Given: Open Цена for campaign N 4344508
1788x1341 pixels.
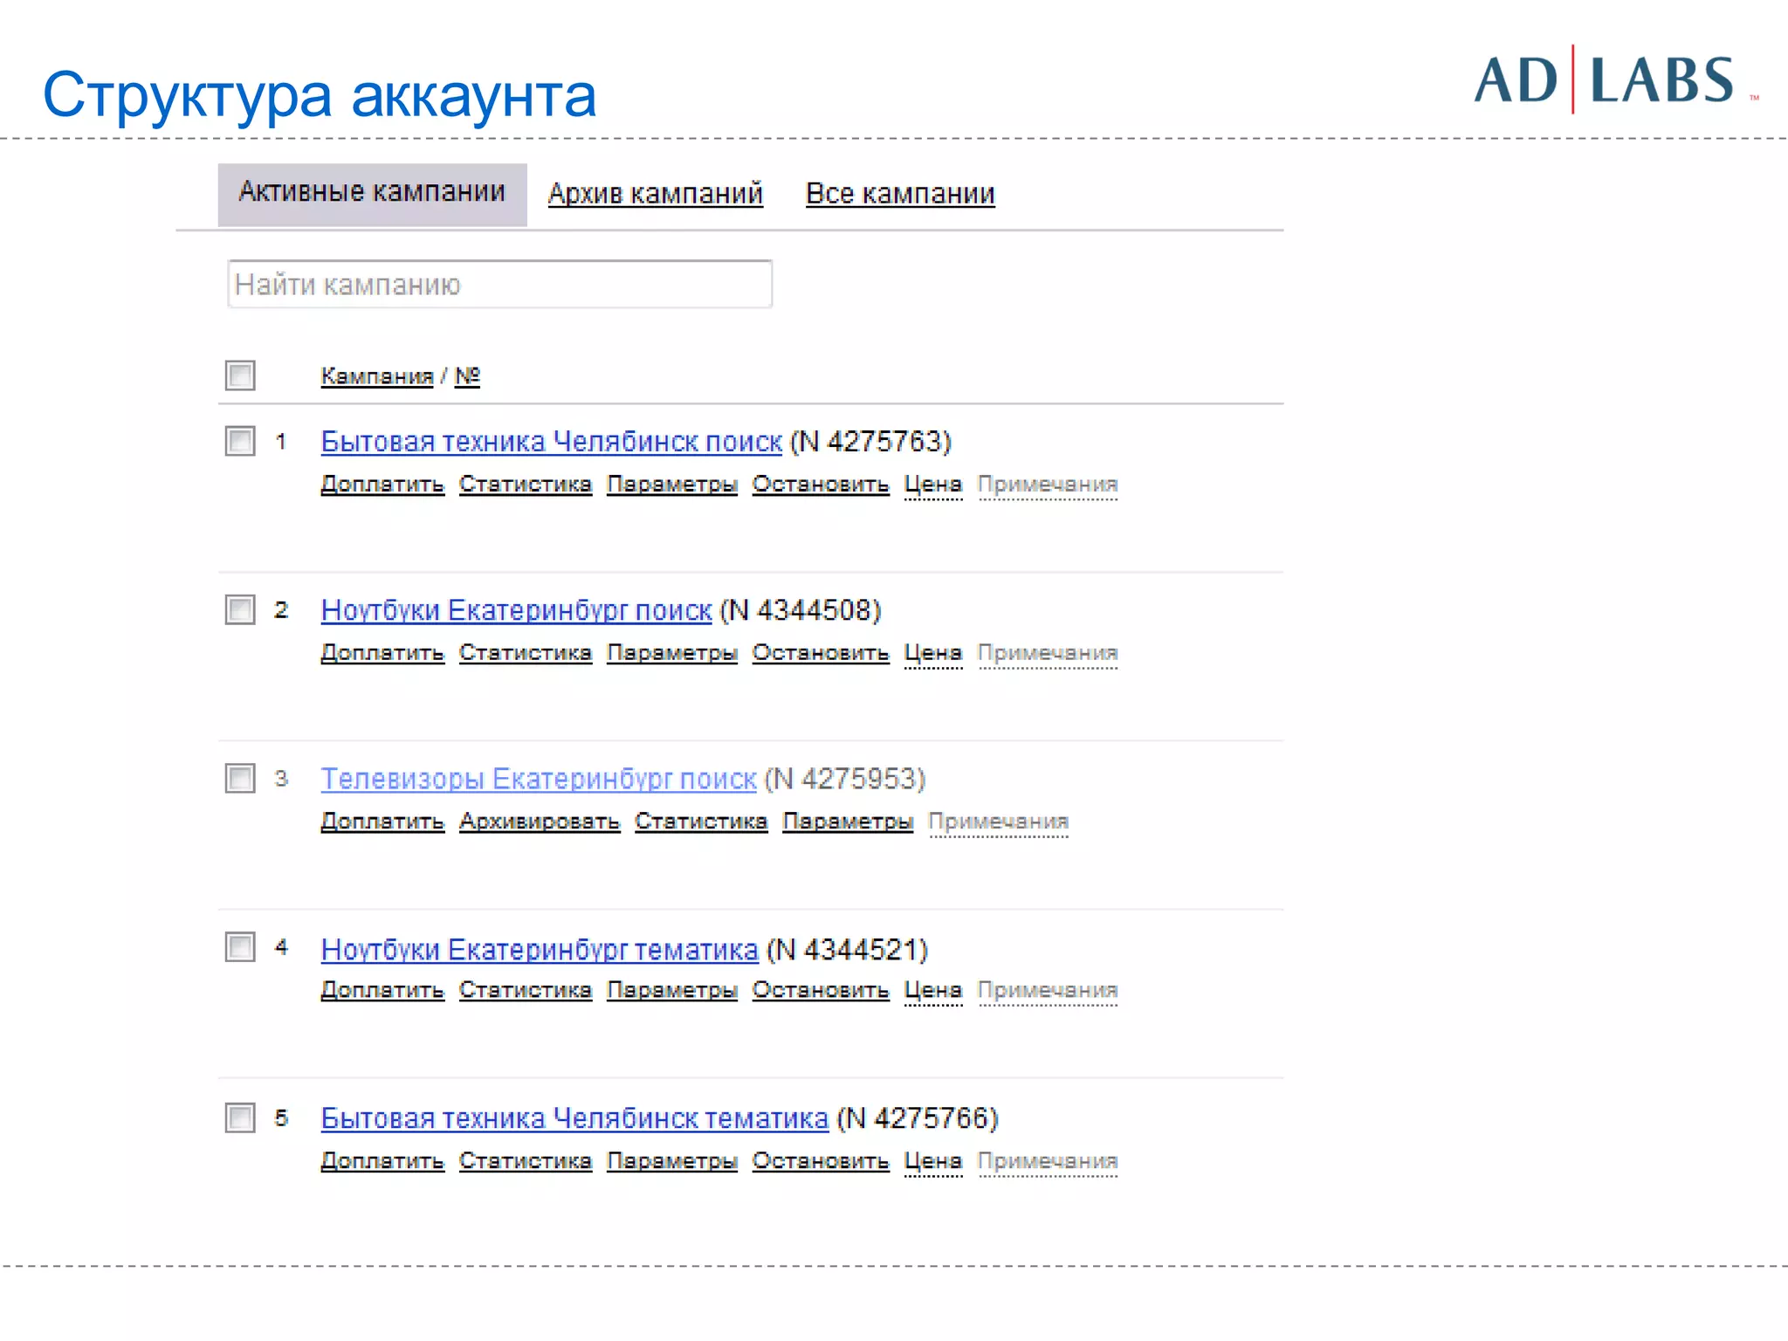Looking at the screenshot, I should point(933,653).
